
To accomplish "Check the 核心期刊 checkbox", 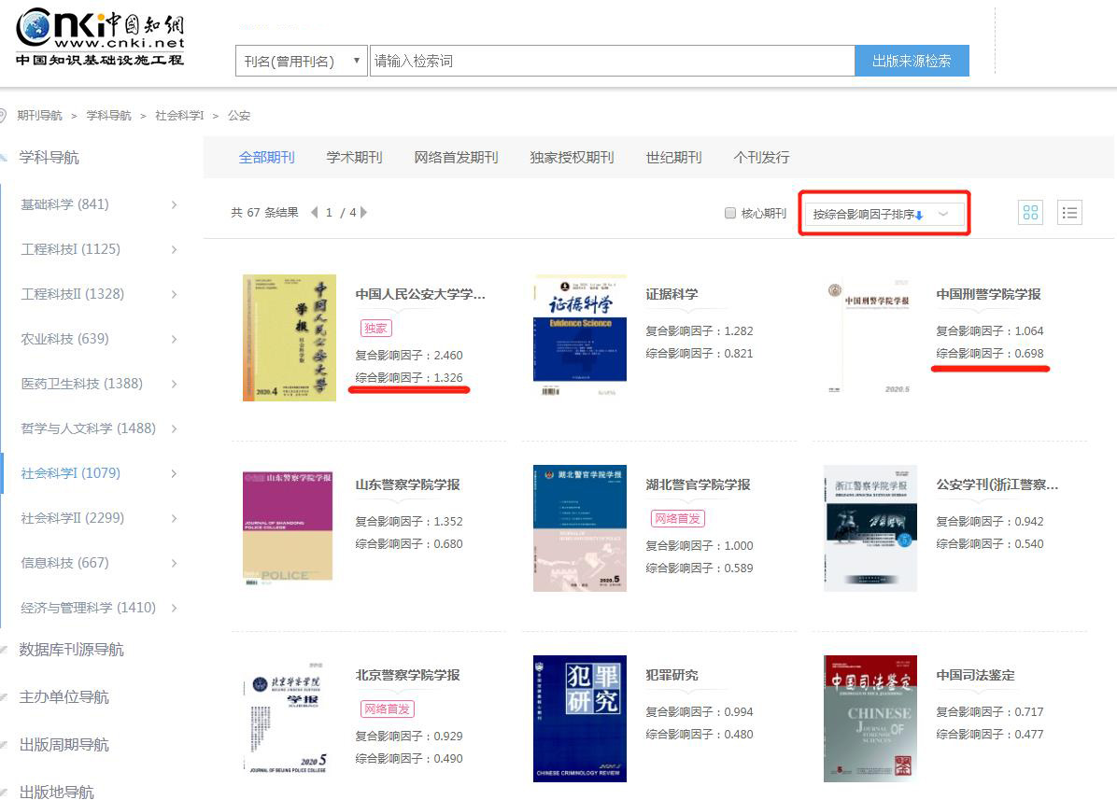I will coord(730,213).
